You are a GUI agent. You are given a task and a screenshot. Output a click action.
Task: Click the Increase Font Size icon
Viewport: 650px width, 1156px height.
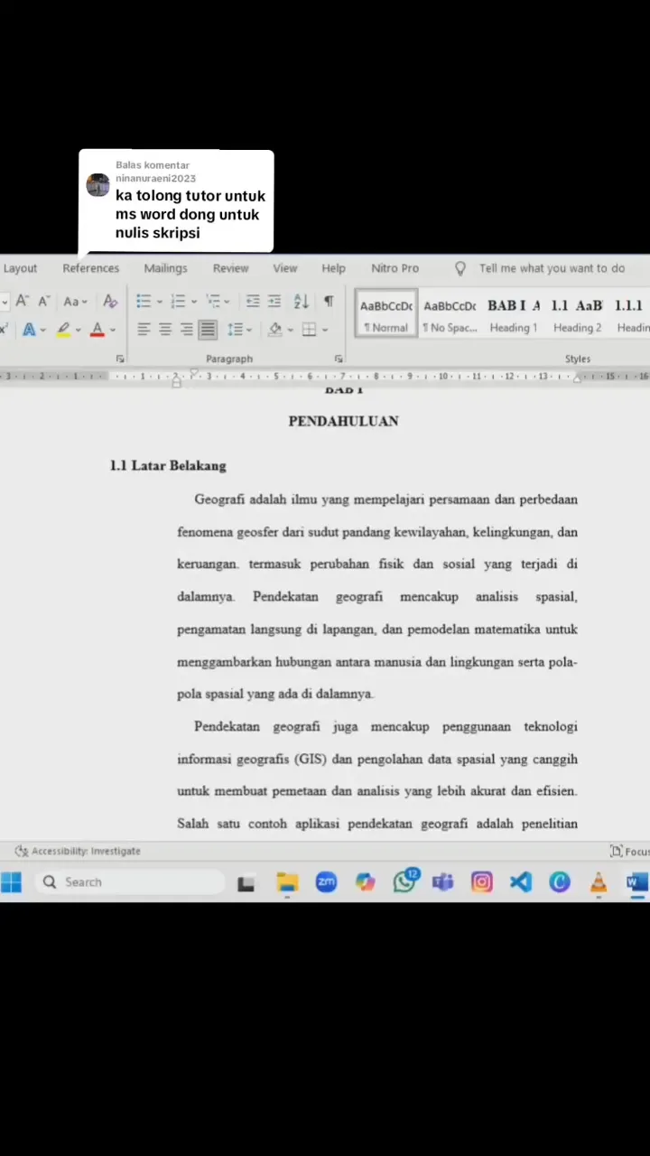tap(23, 302)
